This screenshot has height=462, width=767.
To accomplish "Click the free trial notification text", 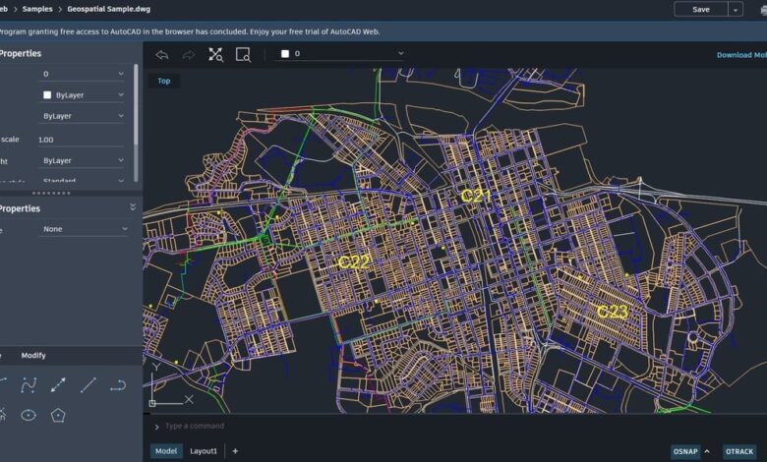I will (x=190, y=31).
